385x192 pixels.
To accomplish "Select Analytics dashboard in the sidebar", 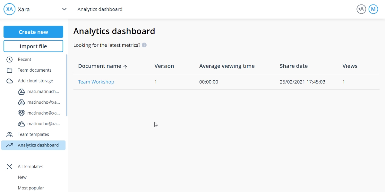I will click(x=38, y=145).
